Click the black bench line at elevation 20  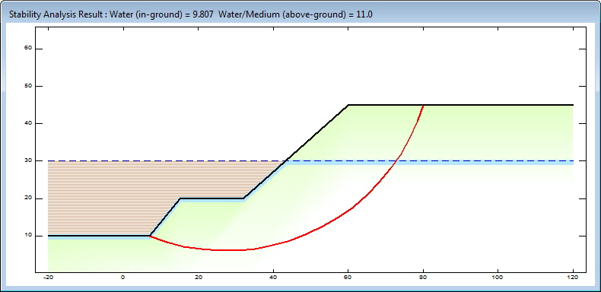(x=212, y=198)
